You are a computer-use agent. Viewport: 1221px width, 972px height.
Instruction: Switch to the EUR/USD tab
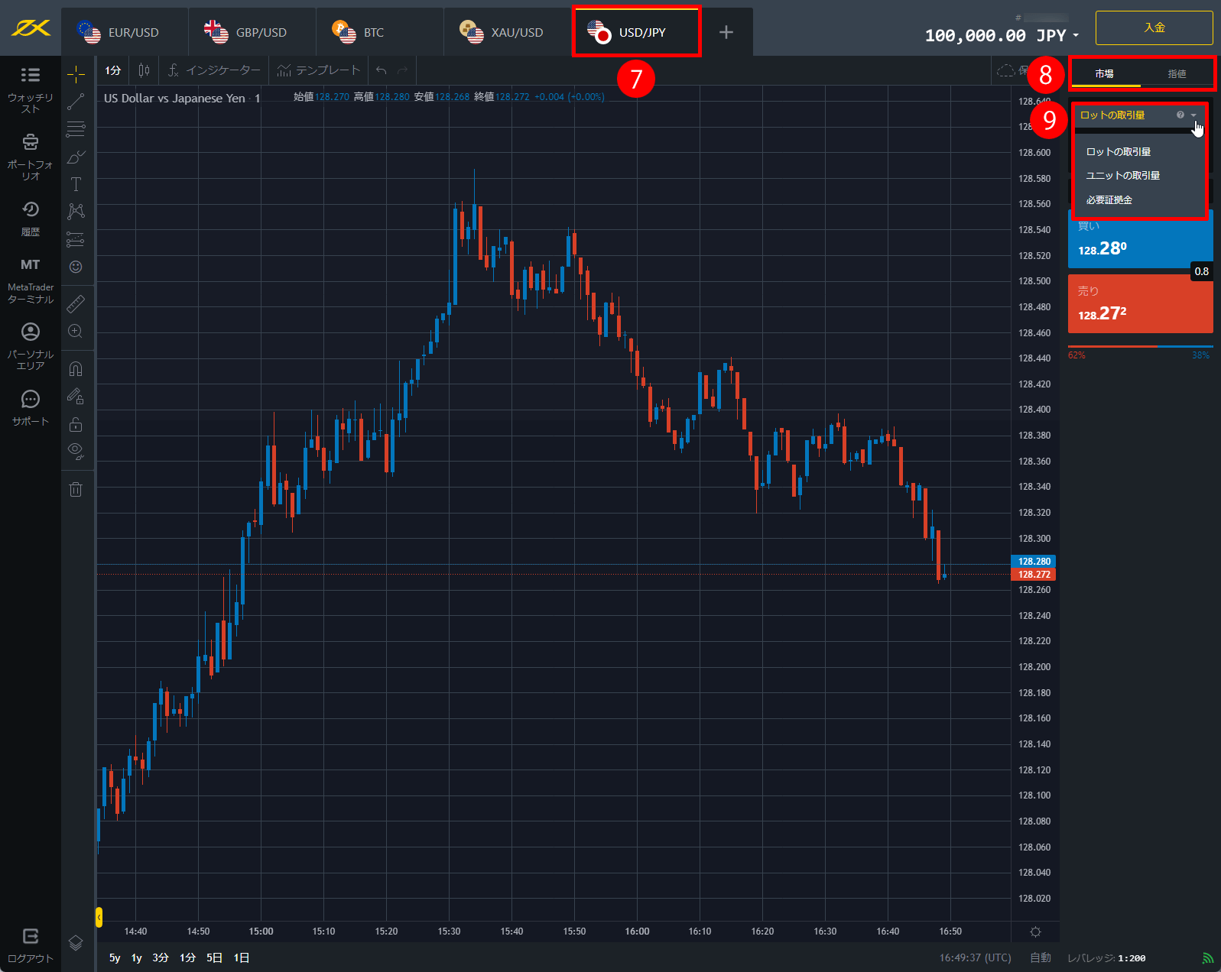[x=124, y=32]
